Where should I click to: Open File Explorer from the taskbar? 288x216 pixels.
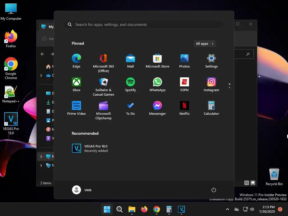coord(132,209)
